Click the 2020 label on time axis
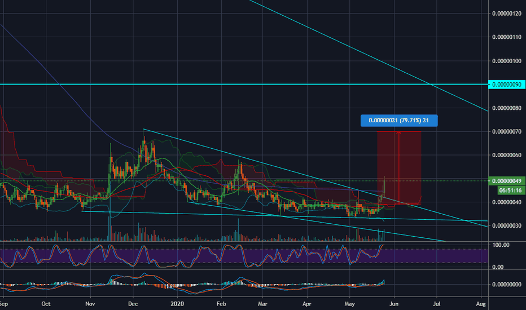The height and width of the screenshot is (310, 526). coord(177,304)
